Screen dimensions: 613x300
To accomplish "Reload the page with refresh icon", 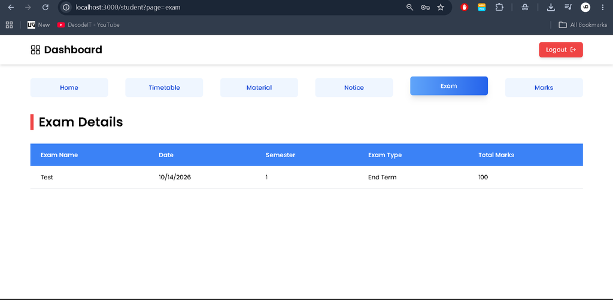I will (x=45, y=7).
